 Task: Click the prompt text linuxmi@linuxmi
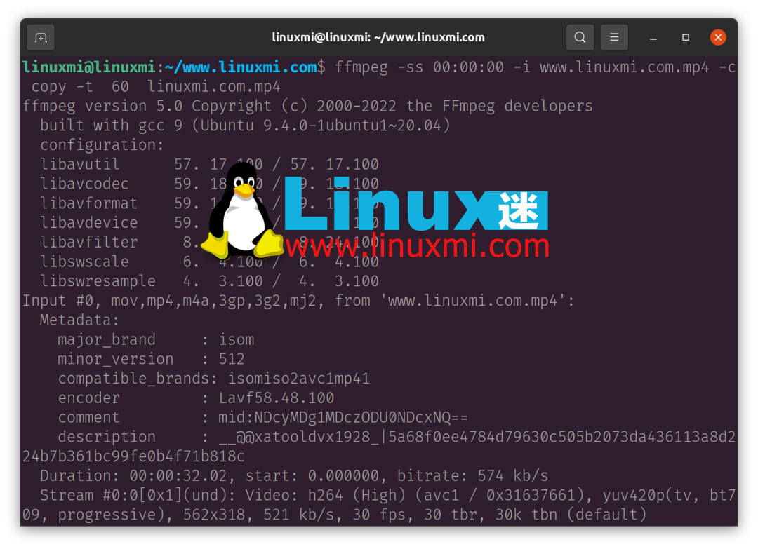(x=89, y=67)
